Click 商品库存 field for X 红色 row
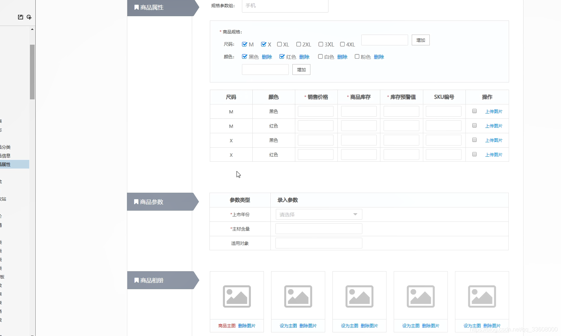 (x=359, y=154)
